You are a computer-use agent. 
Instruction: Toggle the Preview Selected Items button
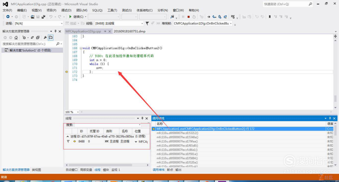[51, 38]
